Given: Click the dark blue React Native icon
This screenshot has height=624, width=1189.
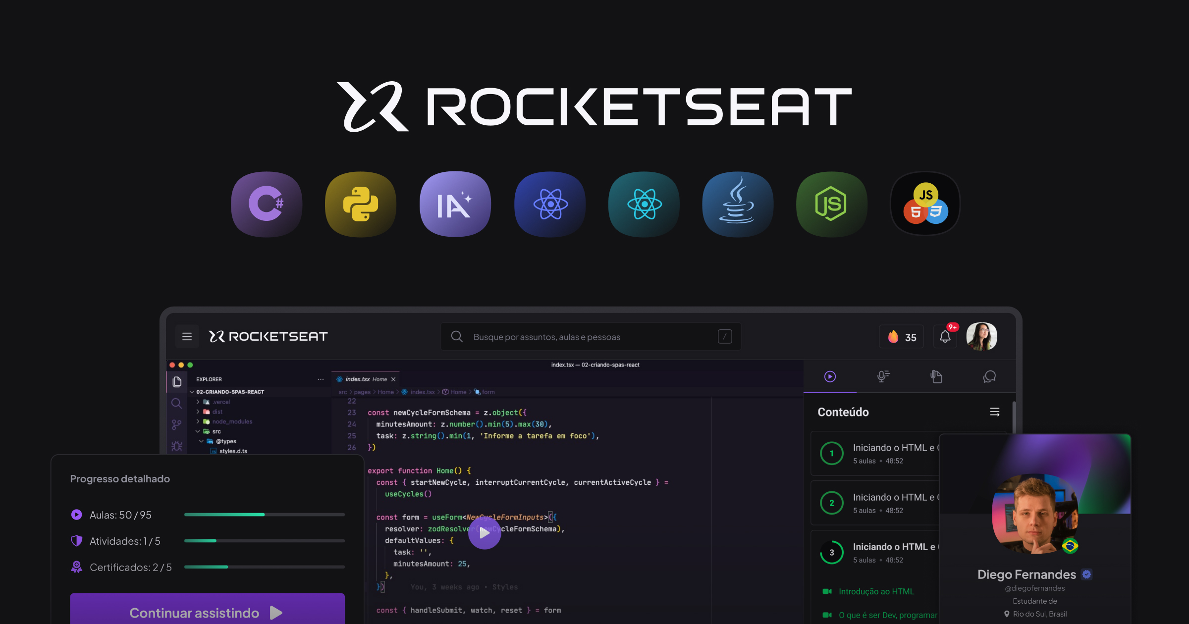Looking at the screenshot, I should (x=550, y=204).
